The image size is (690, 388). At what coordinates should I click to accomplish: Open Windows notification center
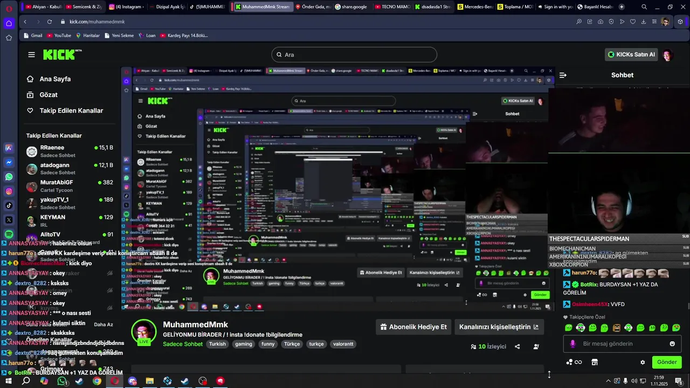tap(679, 381)
